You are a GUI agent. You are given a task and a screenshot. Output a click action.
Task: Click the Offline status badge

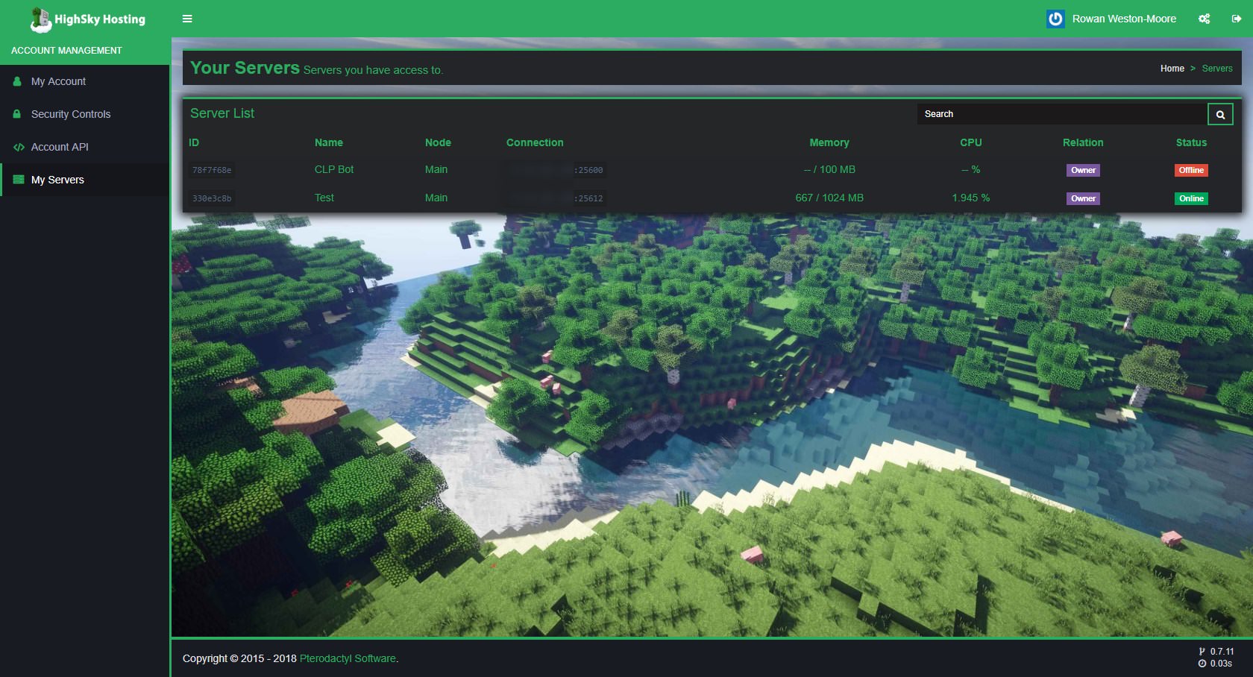[1191, 170]
